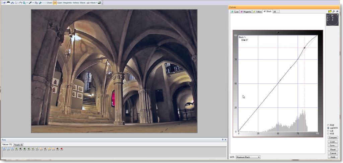The height and width of the screenshot is (163, 343).
Task: Select the RGB color mode radio button
Action: (328, 125)
